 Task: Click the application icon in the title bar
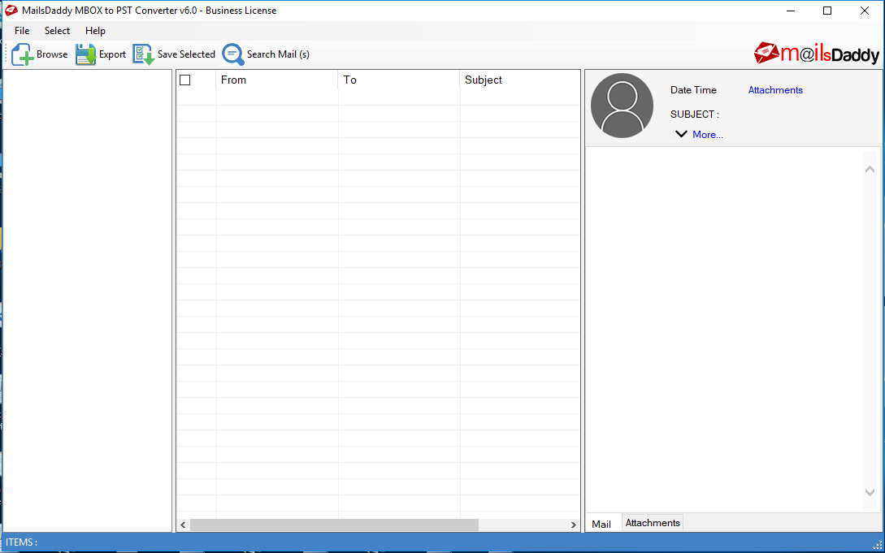(10, 10)
